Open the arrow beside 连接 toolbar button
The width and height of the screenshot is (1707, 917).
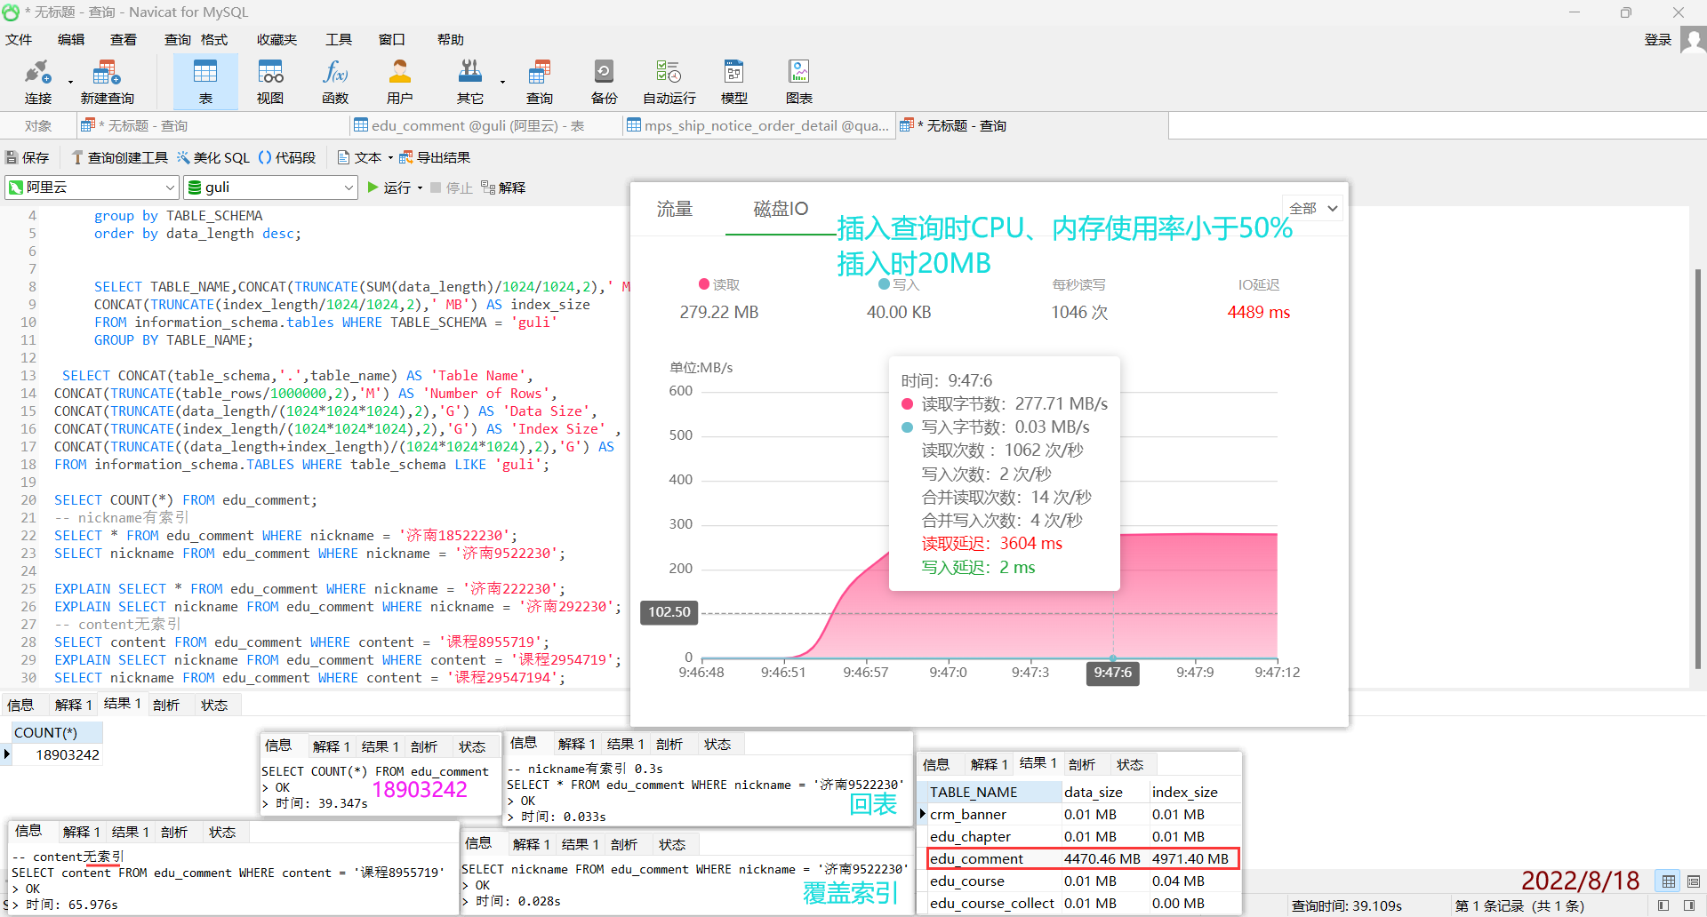70,83
